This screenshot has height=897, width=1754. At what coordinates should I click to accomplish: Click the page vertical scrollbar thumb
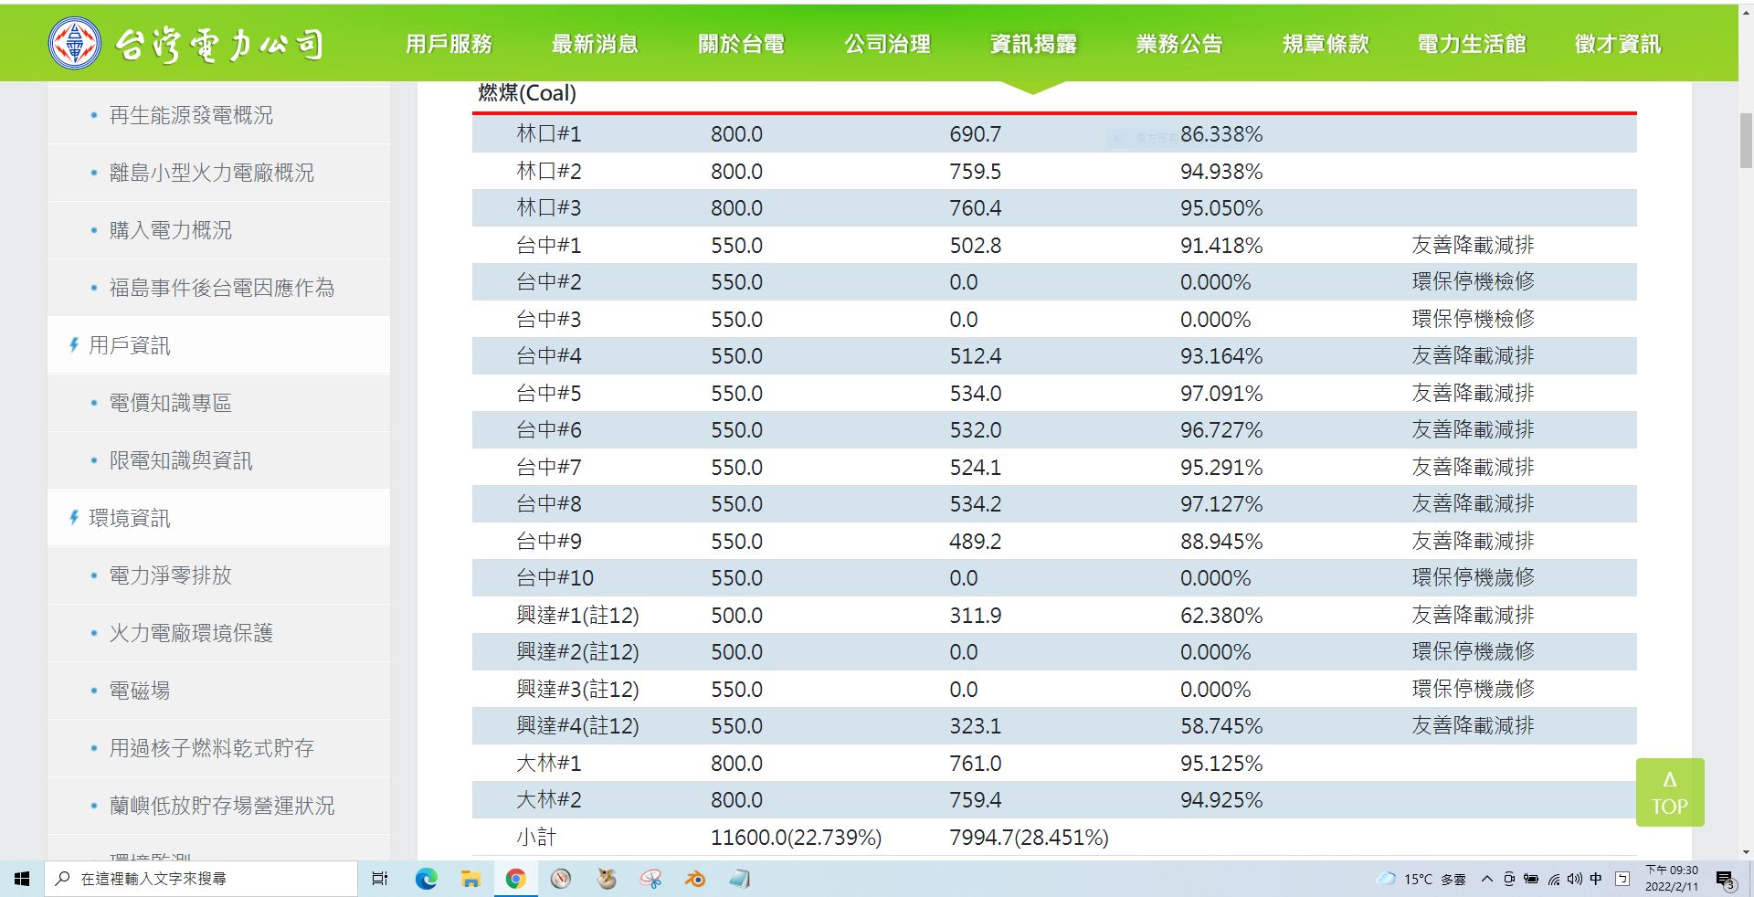[x=1746, y=142]
